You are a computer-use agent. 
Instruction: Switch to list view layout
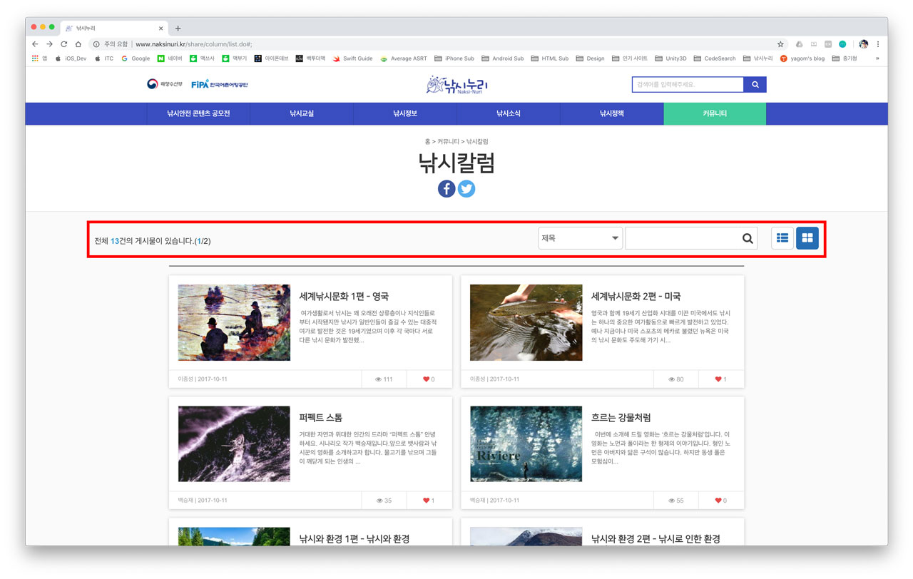(x=782, y=237)
